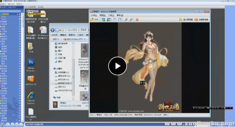Image resolution: width=235 pixels, height=127 pixels.
Task: Rotate image counterclockwise in ACDSee
Action: click(115, 20)
